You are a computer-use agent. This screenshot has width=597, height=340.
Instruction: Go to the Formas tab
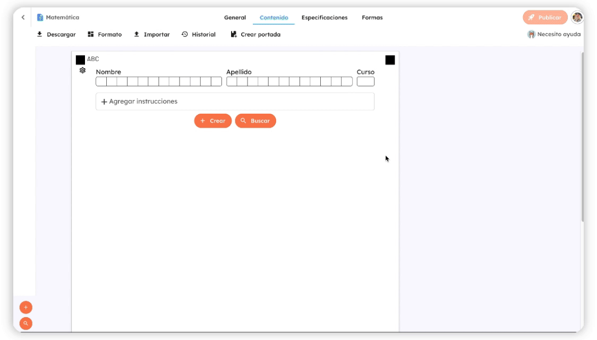[372, 18]
